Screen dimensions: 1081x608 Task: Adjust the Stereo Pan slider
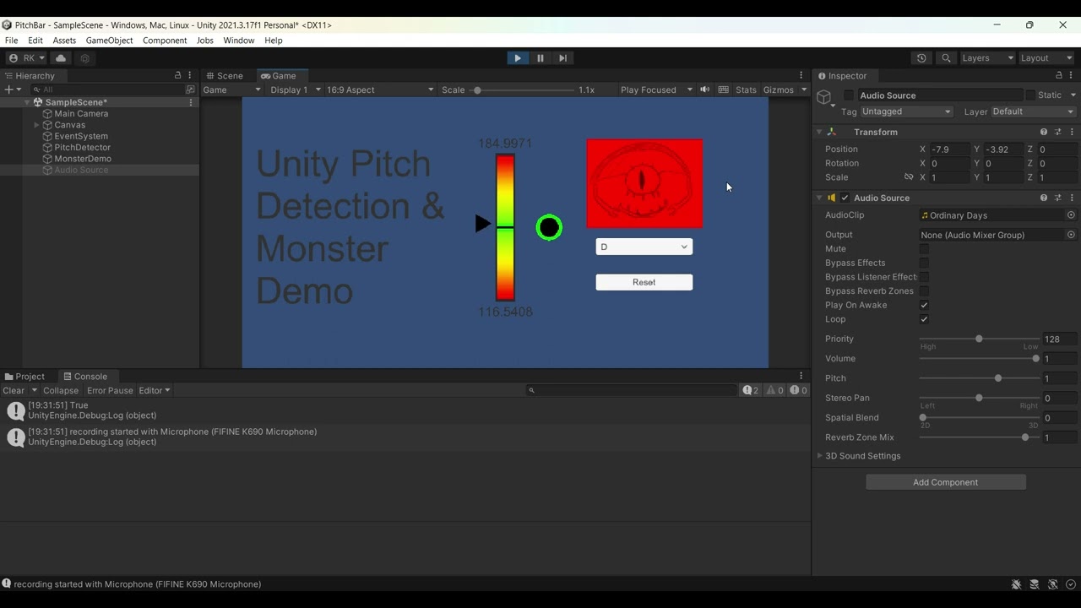980,398
